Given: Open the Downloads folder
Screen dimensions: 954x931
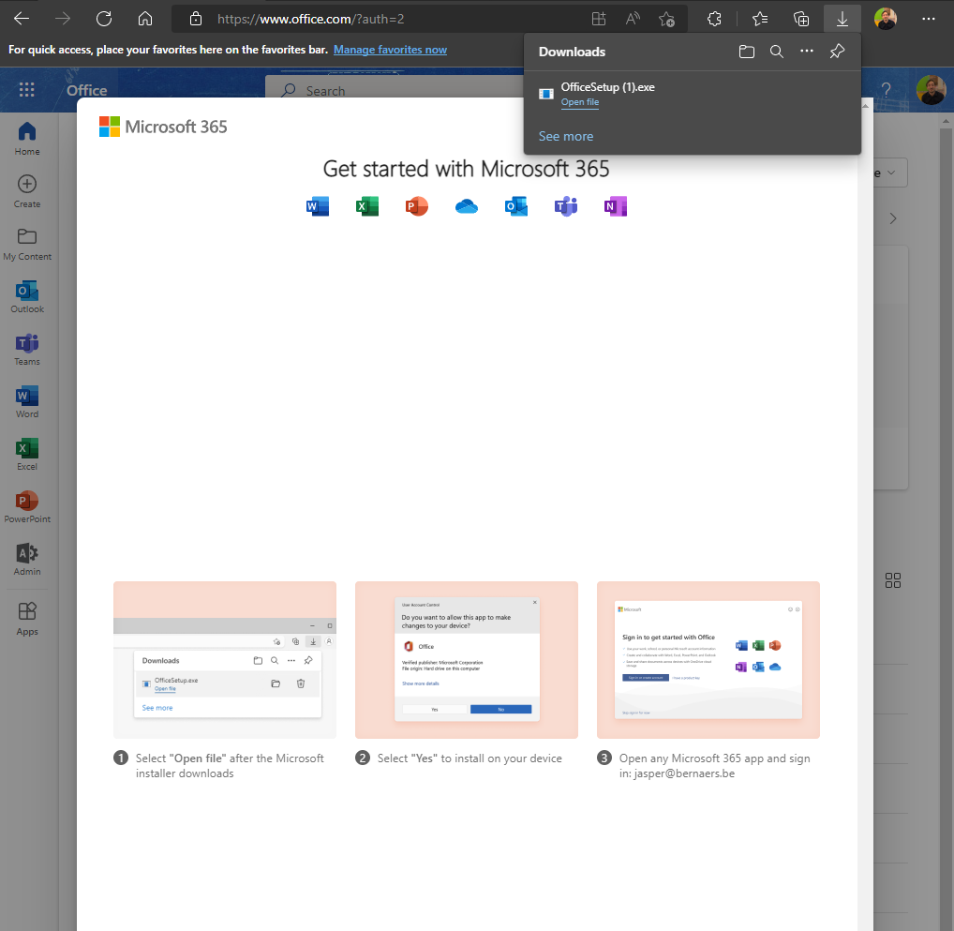Looking at the screenshot, I should point(747,52).
